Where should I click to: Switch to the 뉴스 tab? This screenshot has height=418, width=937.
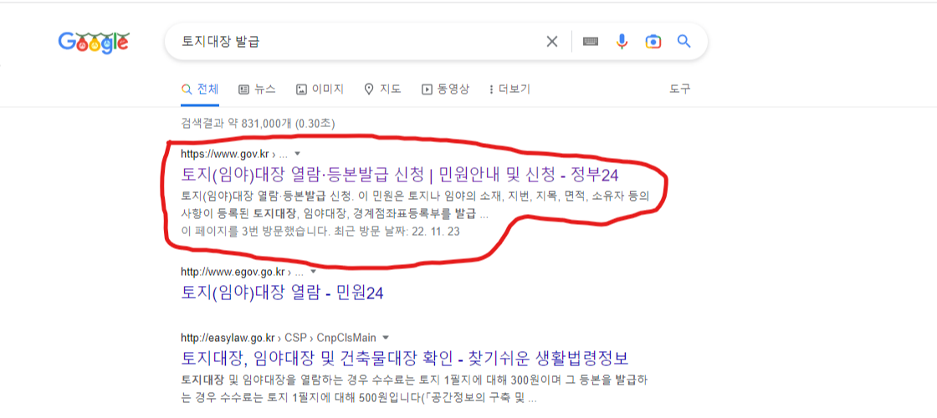coord(257,89)
